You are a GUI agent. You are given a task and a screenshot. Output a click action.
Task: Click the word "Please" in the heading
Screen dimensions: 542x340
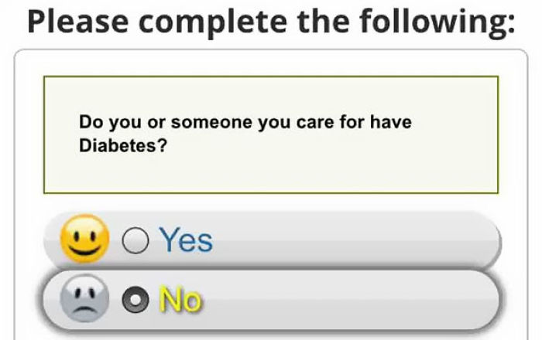74,22
